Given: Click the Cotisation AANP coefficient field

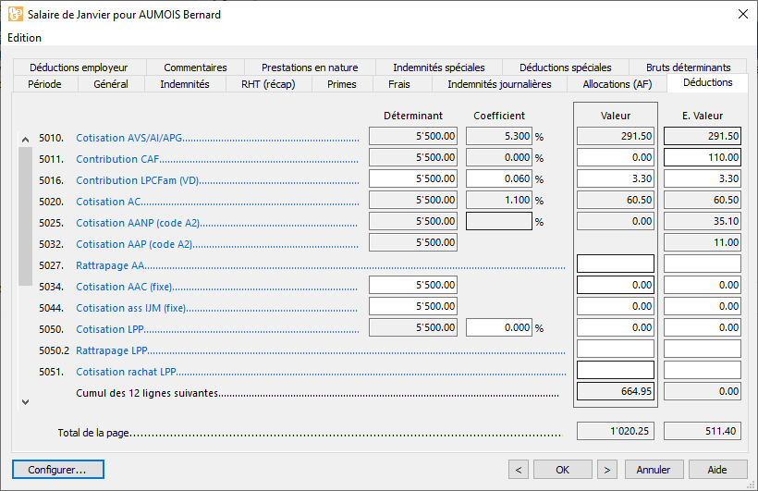Looking at the screenshot, I should click(499, 221).
